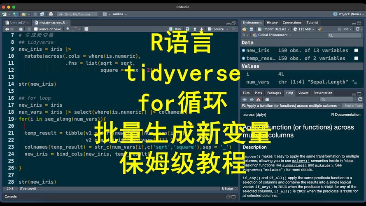Open the Source button options arrow
This screenshot has width=366, height=206.
click(x=227, y=29)
